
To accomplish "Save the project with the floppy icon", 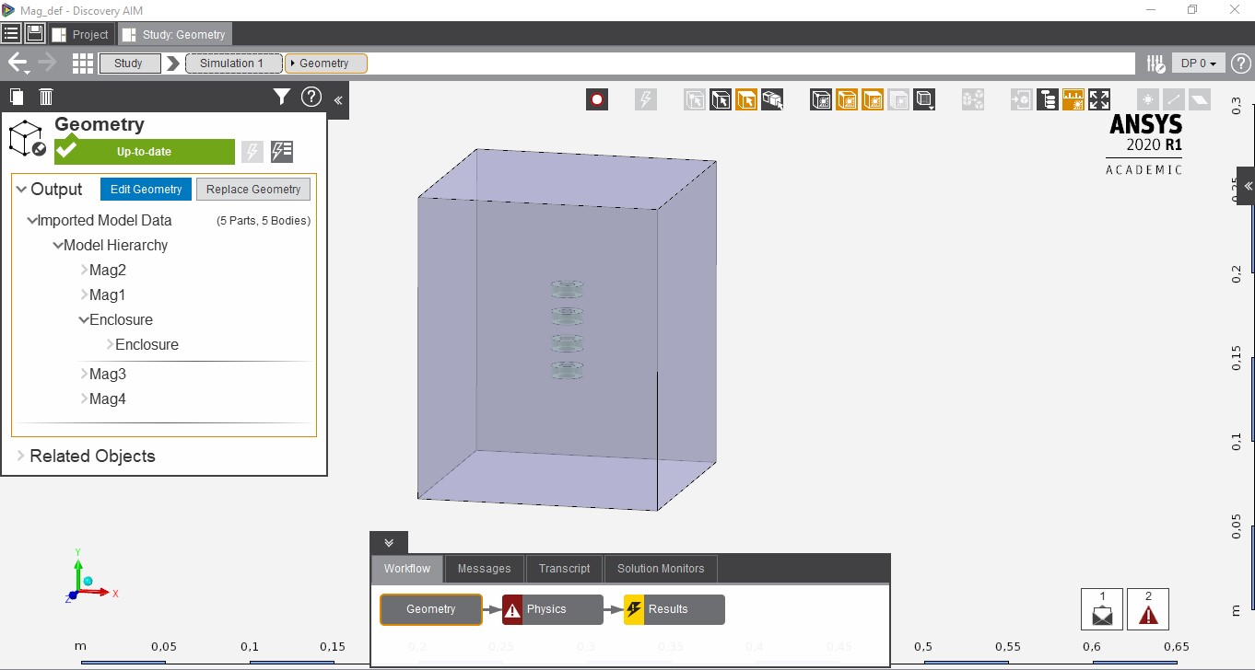I will pyautogui.click(x=35, y=34).
